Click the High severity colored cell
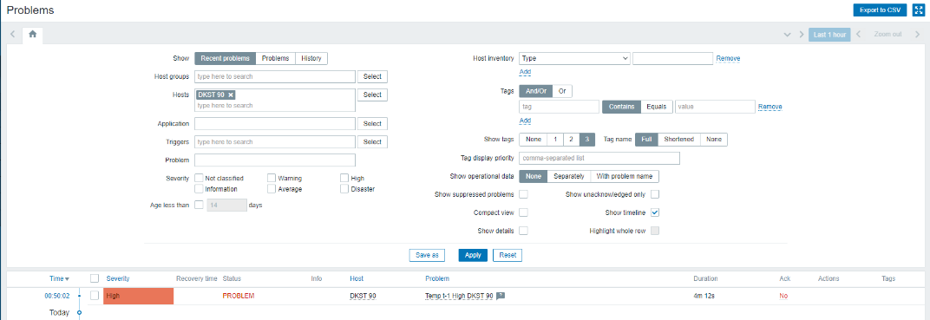The width and height of the screenshot is (930, 320). coord(138,296)
